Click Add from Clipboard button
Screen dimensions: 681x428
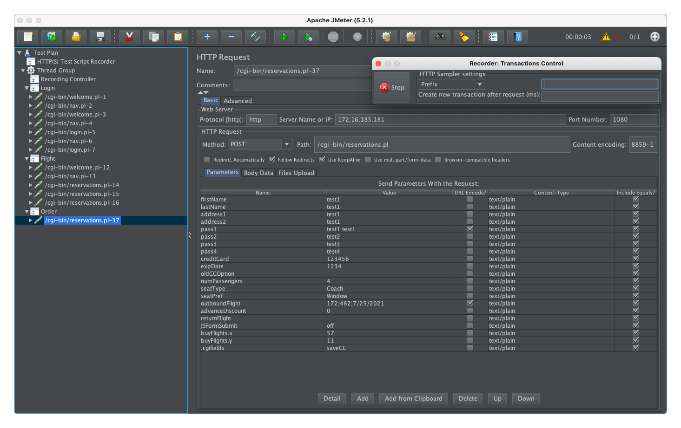[414, 398]
